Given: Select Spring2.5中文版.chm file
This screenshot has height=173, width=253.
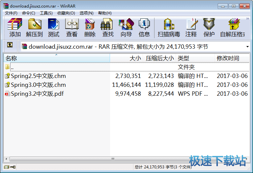Looking at the screenshot, I should coord(38,76).
